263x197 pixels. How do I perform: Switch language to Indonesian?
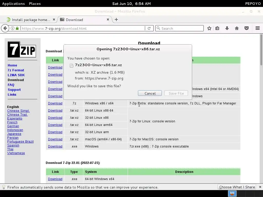pyautogui.click(x=15, y=130)
